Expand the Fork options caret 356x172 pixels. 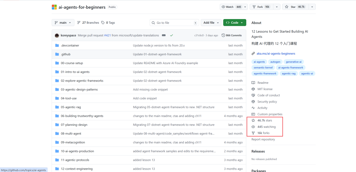(x=277, y=7)
